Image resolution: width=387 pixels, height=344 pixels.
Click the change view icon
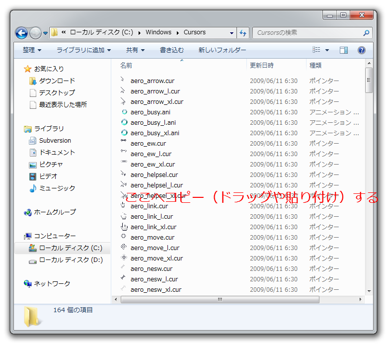pos(316,50)
